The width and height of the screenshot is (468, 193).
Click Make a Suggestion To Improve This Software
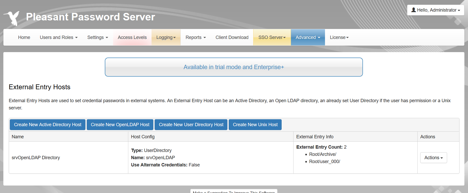point(234,191)
